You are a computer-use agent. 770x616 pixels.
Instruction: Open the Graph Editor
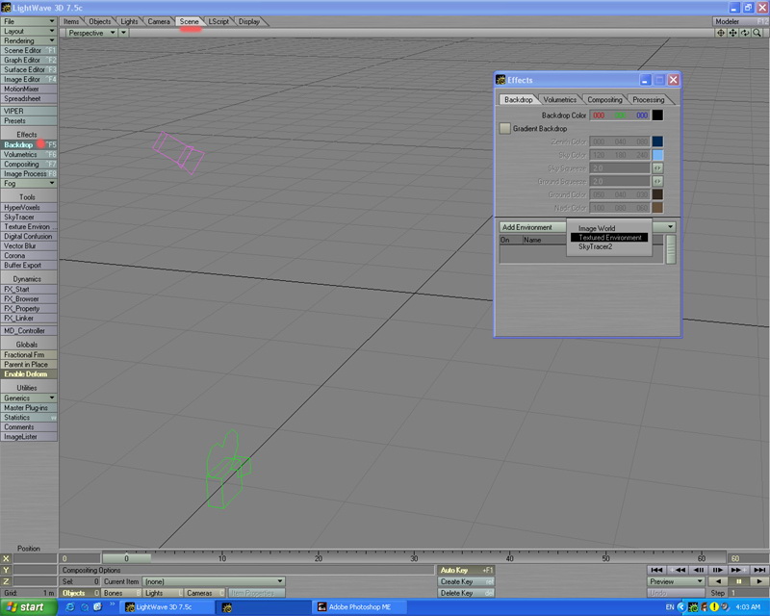click(29, 60)
